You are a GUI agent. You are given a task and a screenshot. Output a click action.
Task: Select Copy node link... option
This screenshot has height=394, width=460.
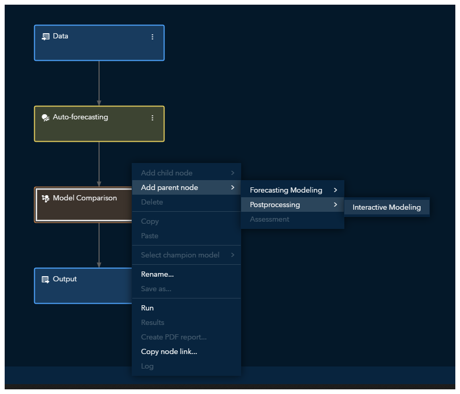[x=169, y=351]
